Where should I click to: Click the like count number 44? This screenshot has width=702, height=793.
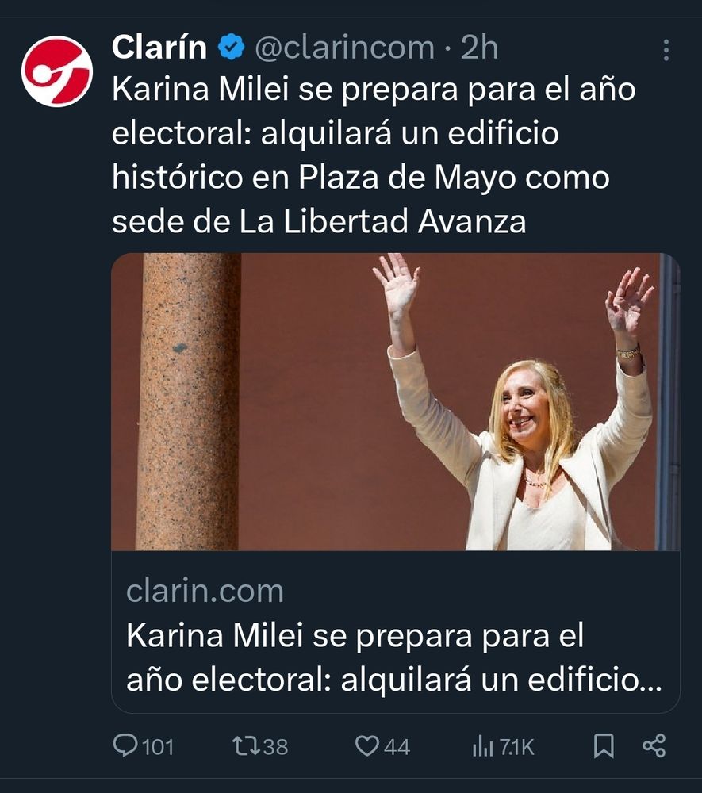[397, 747]
